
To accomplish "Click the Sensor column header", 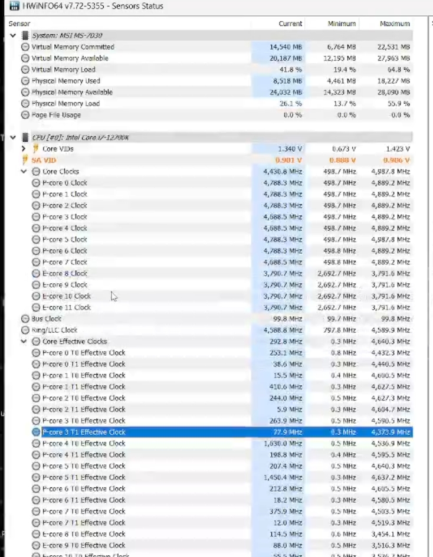I will (x=19, y=24).
